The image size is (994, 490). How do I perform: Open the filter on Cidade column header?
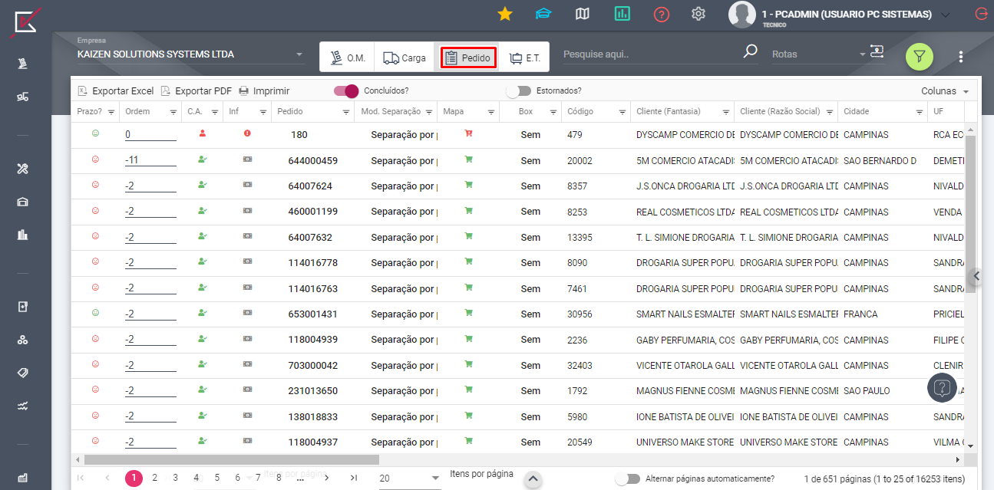point(920,112)
